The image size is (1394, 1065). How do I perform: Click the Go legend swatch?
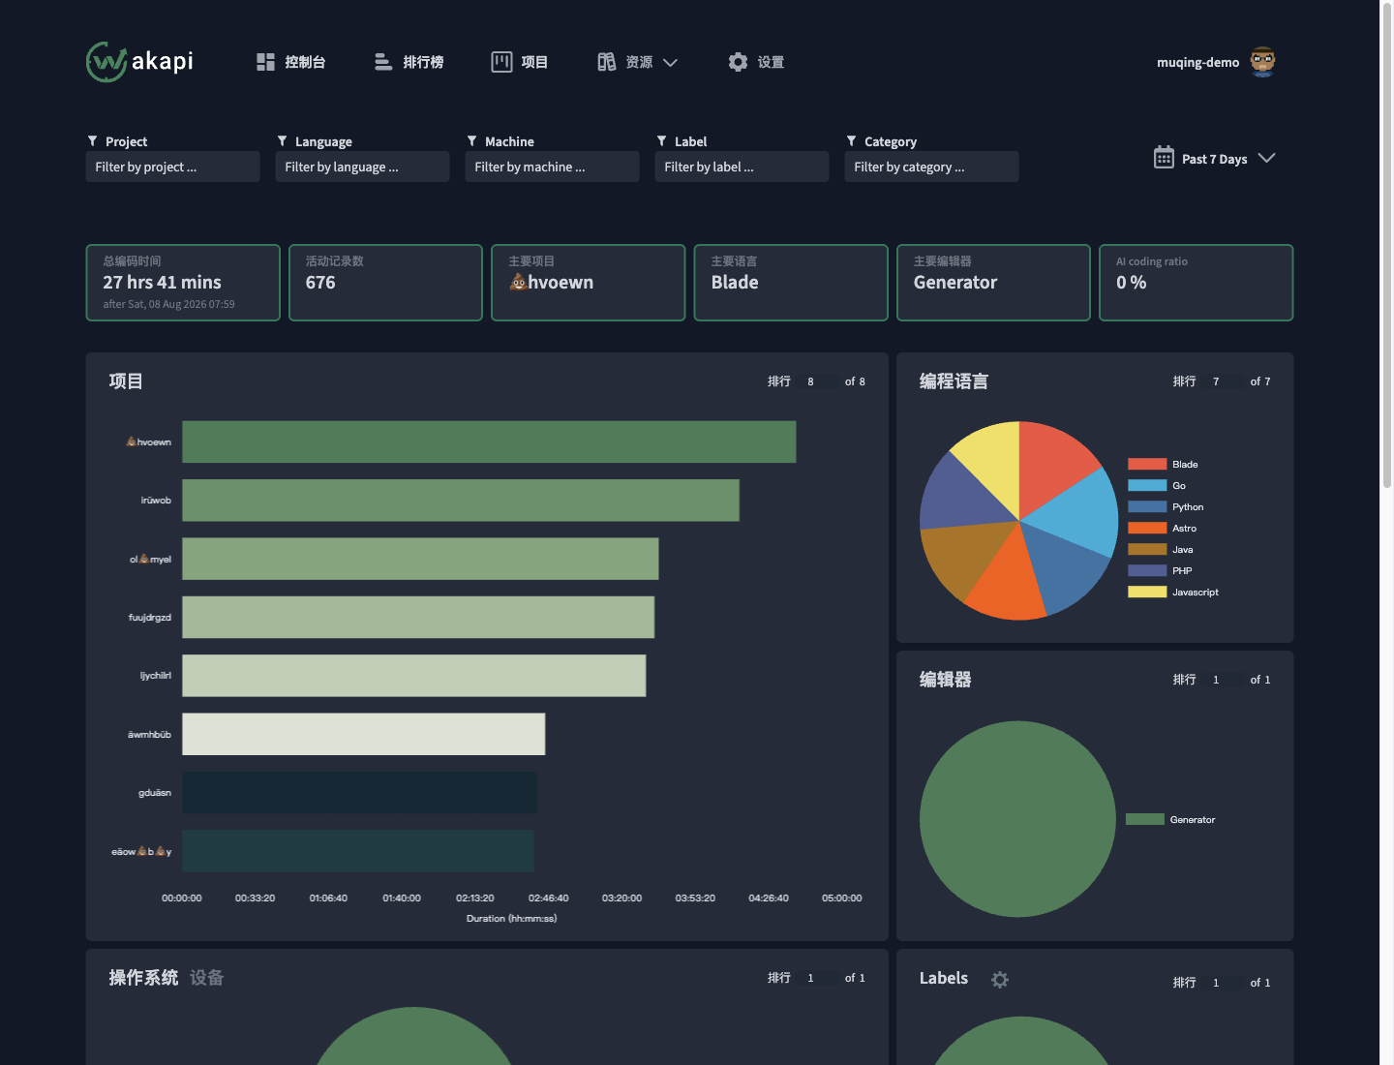[x=1147, y=485]
